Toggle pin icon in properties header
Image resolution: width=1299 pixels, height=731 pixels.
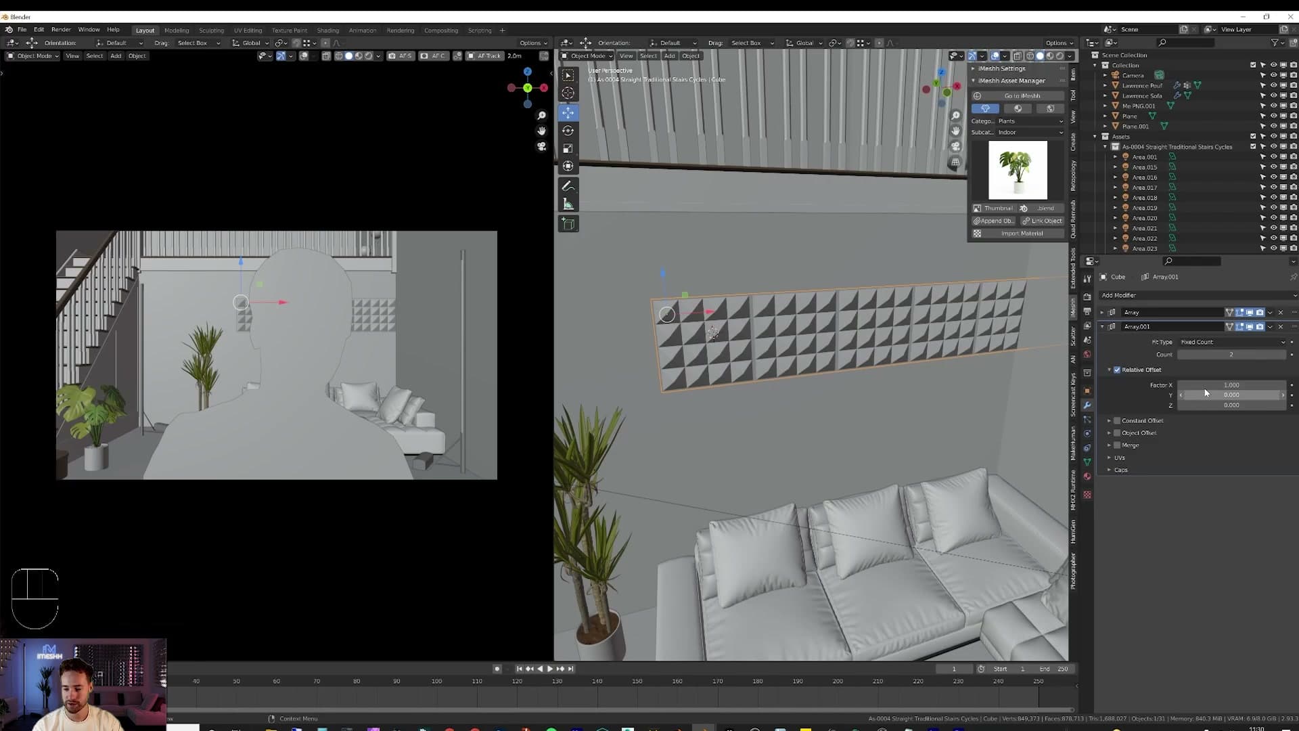pos(1293,277)
